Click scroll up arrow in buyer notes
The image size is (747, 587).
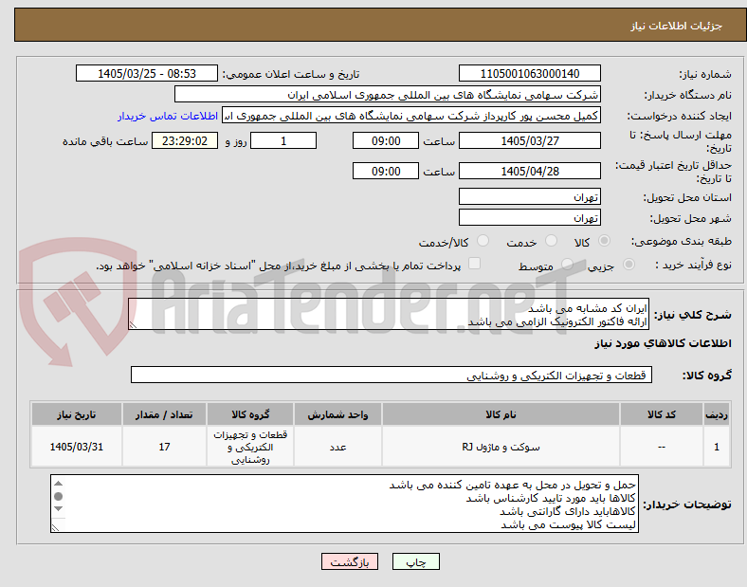click(x=58, y=484)
